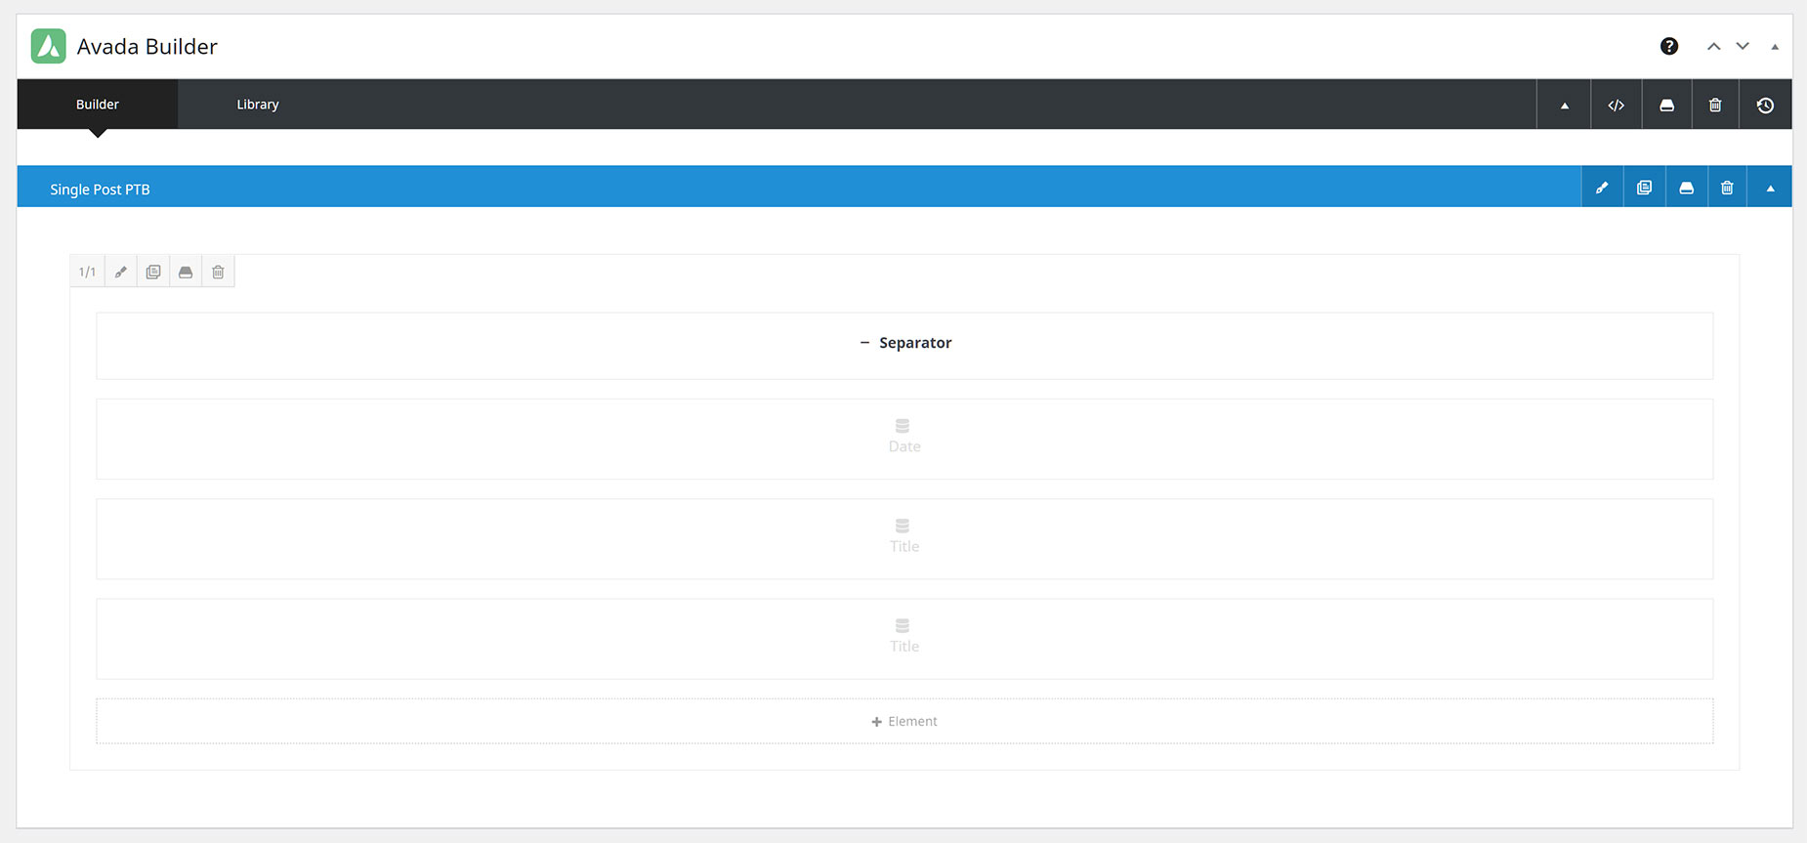
Task: Edit column settings with pencil icon
Action: pyautogui.click(x=120, y=272)
